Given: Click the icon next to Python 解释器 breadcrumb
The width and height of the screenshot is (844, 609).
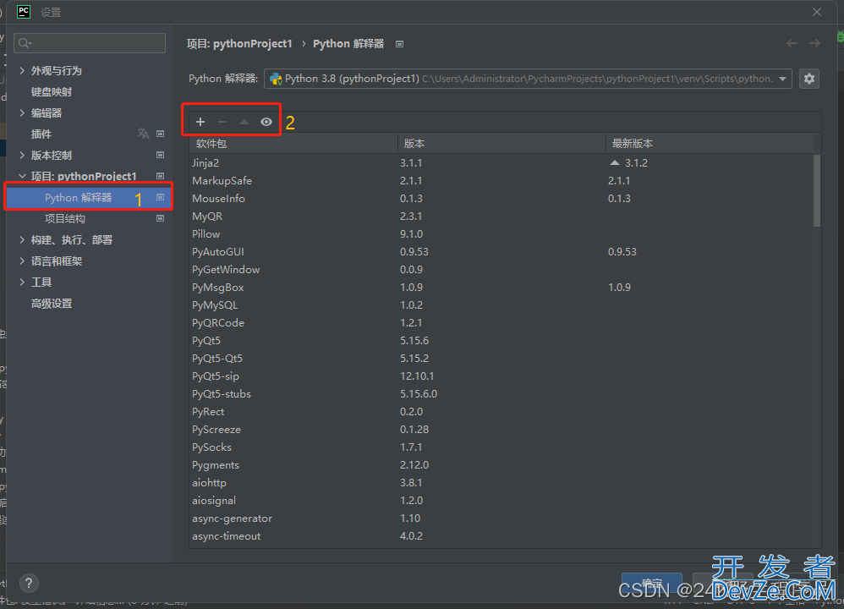Looking at the screenshot, I should pyautogui.click(x=399, y=44).
